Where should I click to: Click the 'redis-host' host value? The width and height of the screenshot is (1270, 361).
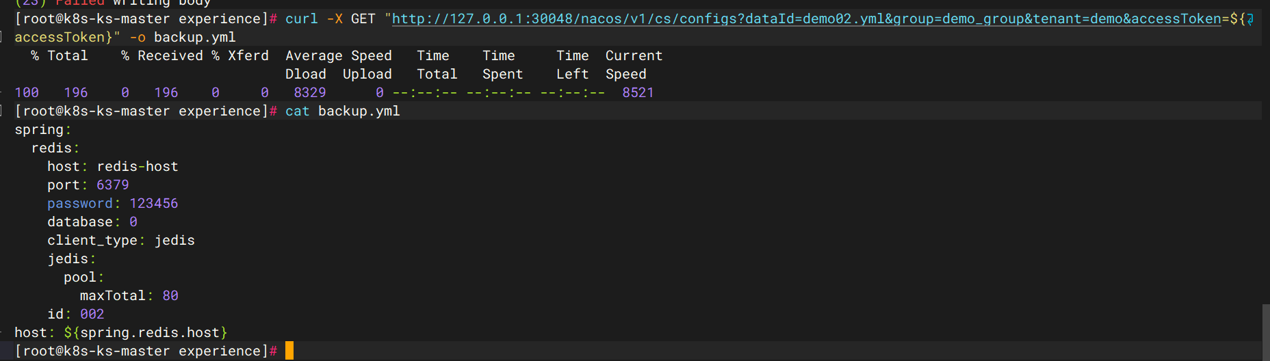(x=138, y=167)
